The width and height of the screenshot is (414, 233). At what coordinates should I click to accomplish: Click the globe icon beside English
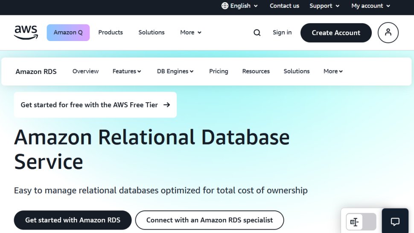click(224, 6)
